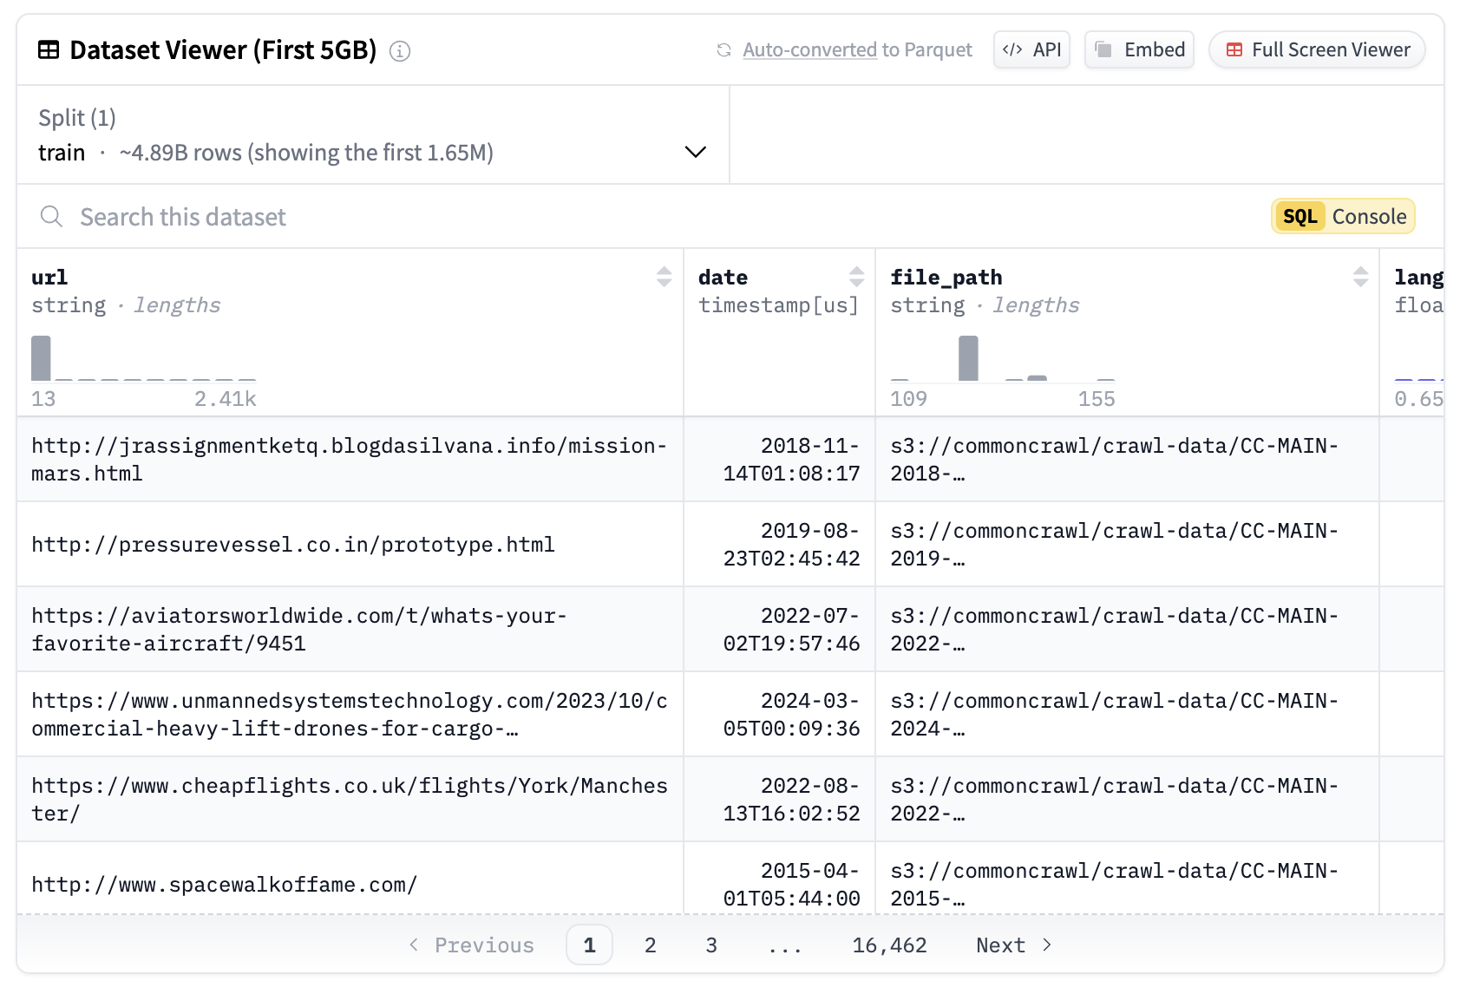Select file_path cell ending CC-MAIN-2024

1127,714
